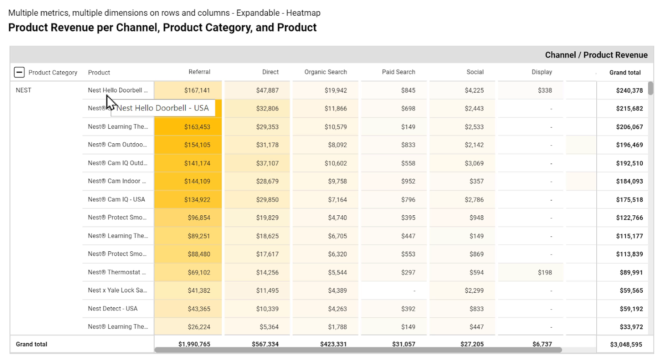
Task: Click the $167,141 Referral heatmap cell
Action: (188, 90)
